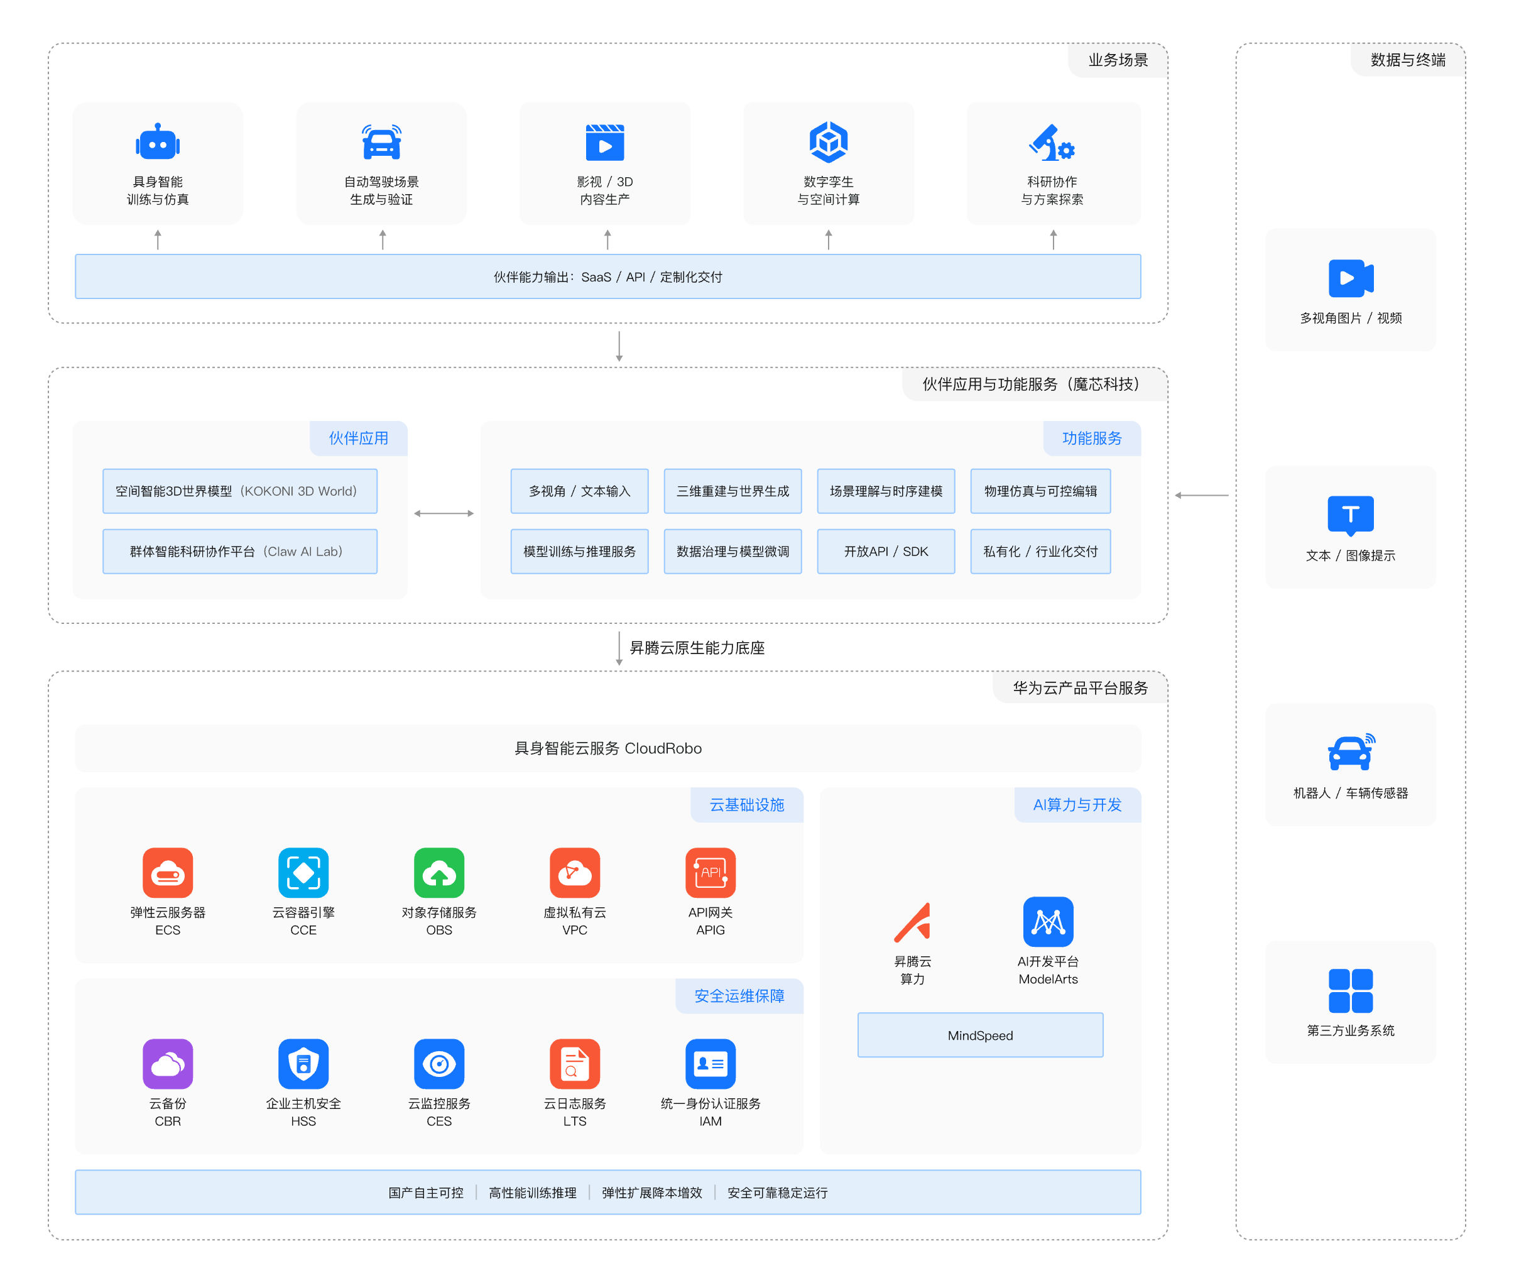Viewport: 1514px width, 1283px height.
Task: Click the blue 伙伴应用 tab label
Action: 358,438
